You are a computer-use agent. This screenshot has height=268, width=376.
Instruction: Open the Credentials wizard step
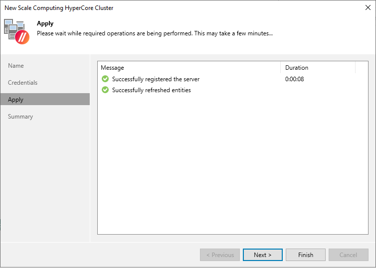[x=23, y=83]
